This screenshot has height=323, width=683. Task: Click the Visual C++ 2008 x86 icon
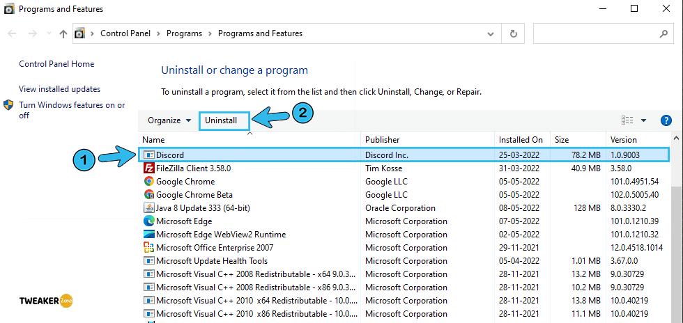[149, 287]
